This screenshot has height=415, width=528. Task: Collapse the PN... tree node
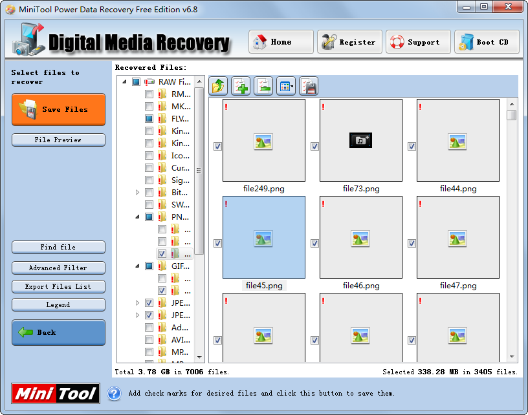(x=137, y=217)
